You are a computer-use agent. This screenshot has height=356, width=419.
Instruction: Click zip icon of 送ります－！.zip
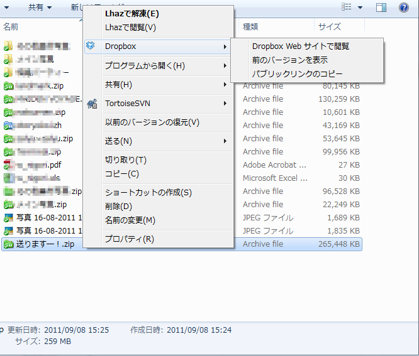(9, 244)
